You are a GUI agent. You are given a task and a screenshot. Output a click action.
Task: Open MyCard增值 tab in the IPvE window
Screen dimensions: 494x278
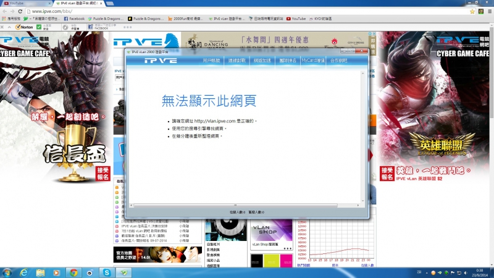pyautogui.click(x=313, y=61)
